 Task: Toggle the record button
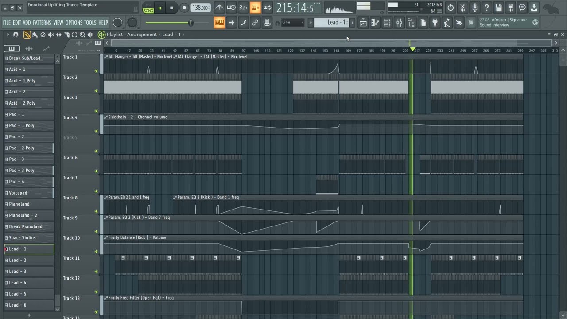[184, 8]
